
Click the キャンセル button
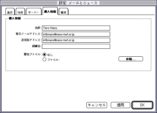97,105
